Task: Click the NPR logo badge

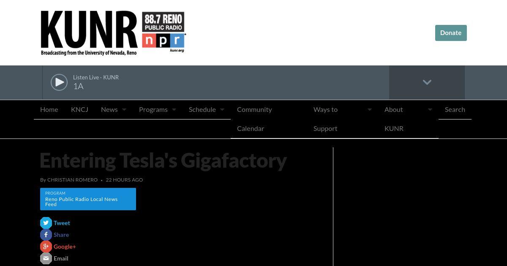Action: tap(164, 41)
